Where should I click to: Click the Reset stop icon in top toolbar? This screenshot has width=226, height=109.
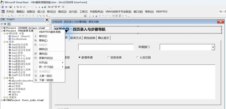[42, 7]
